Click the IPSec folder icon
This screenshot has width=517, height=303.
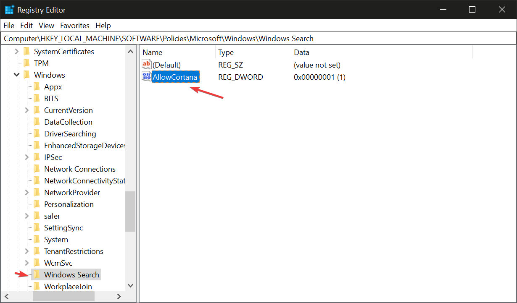(x=37, y=157)
